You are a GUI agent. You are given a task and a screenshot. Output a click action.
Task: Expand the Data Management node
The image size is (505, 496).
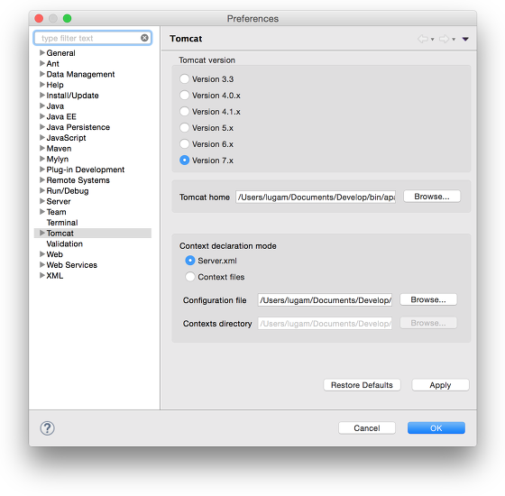[x=41, y=74]
